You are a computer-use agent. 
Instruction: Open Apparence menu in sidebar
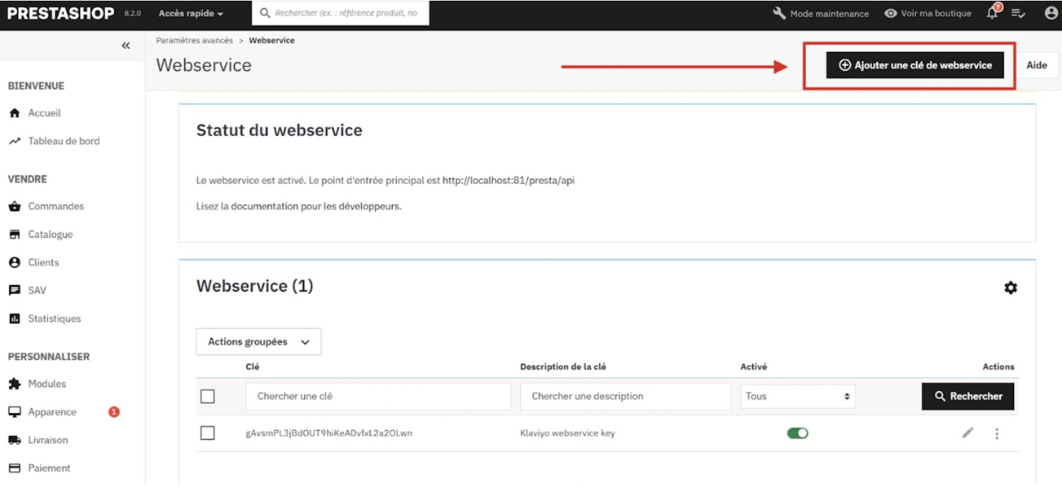pos(52,412)
